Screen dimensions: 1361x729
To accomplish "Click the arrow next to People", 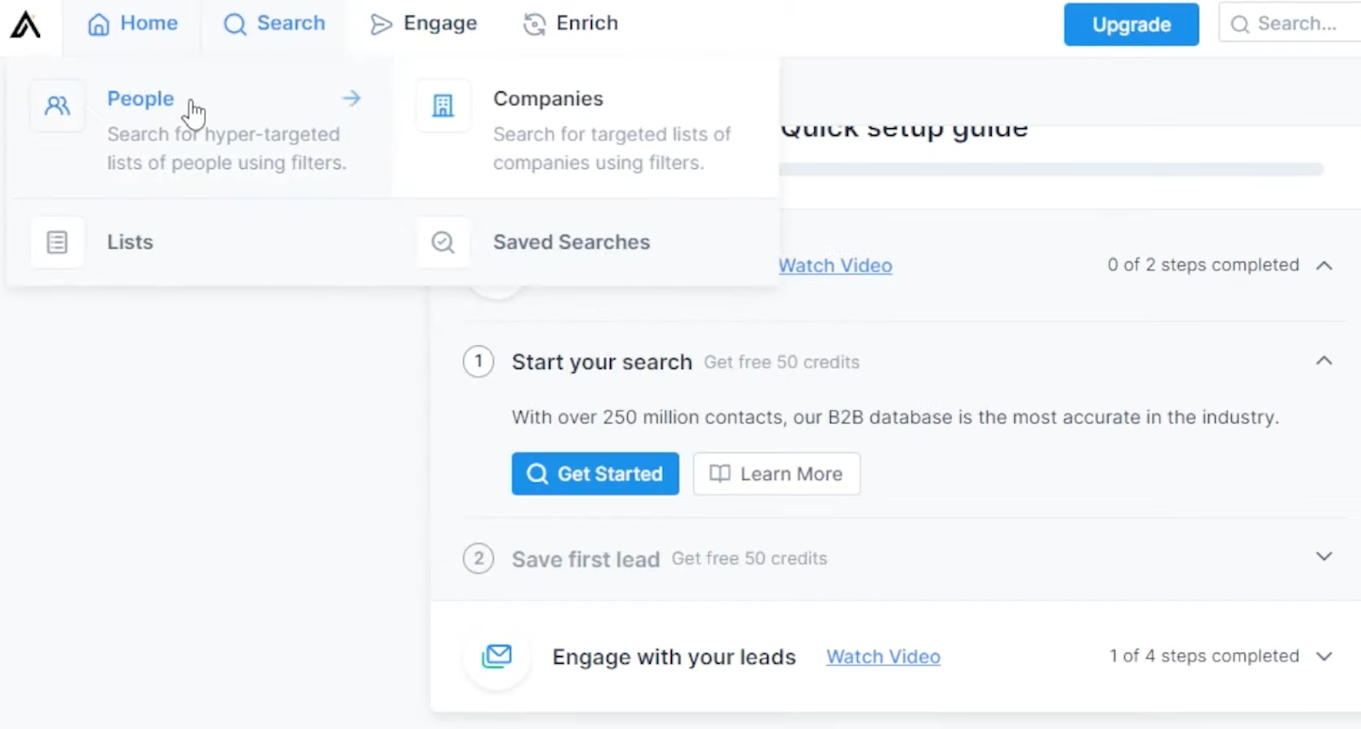I will click(x=351, y=99).
